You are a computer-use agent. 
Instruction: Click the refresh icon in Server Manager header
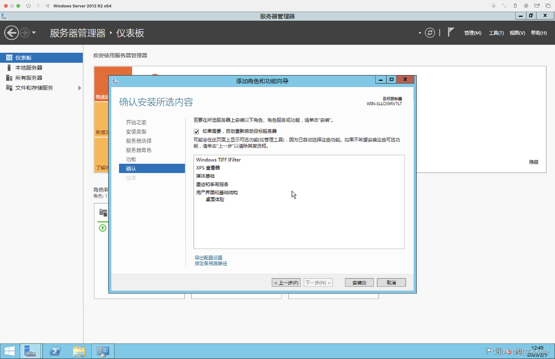pos(430,33)
